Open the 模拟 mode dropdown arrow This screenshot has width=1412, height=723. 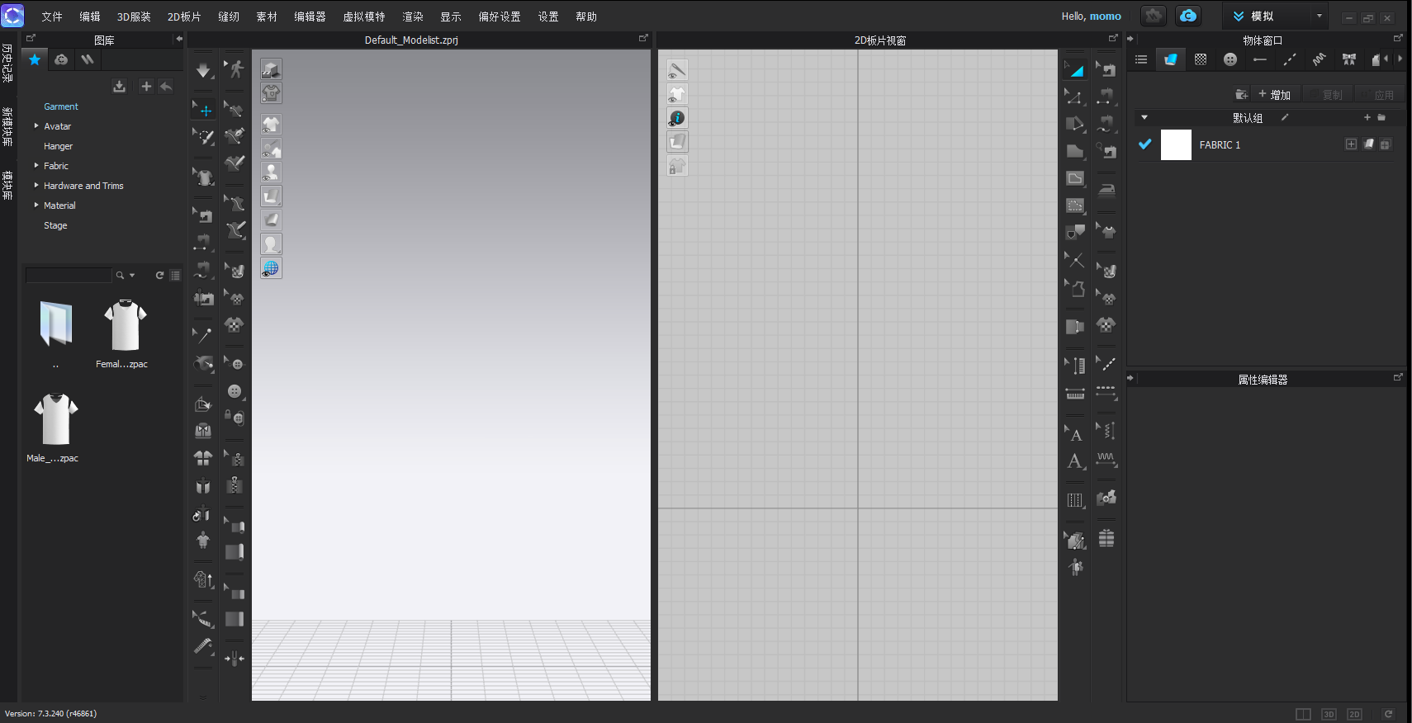click(1319, 16)
